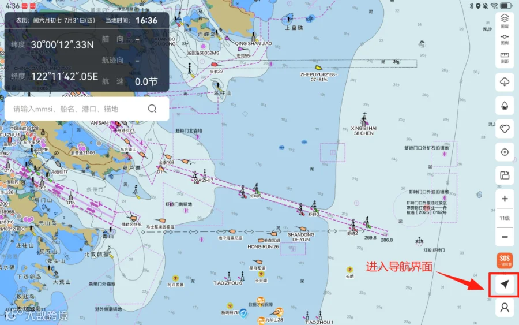Tap the 上盘礁 reef marker
519x325 pixels.
[x=289, y=18]
